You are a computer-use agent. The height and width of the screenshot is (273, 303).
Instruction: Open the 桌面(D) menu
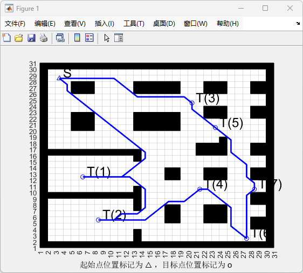tap(164, 24)
